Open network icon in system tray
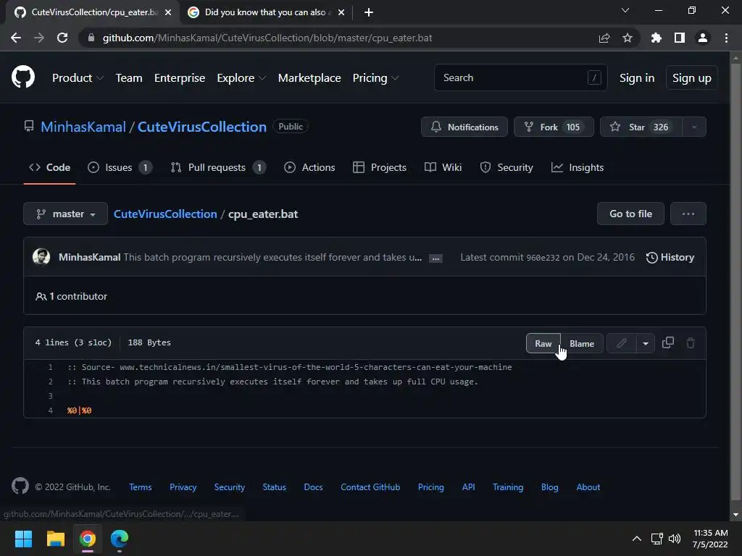This screenshot has width=742, height=556. (x=656, y=539)
